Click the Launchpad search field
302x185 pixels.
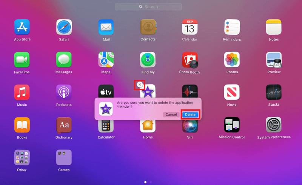[148, 7]
